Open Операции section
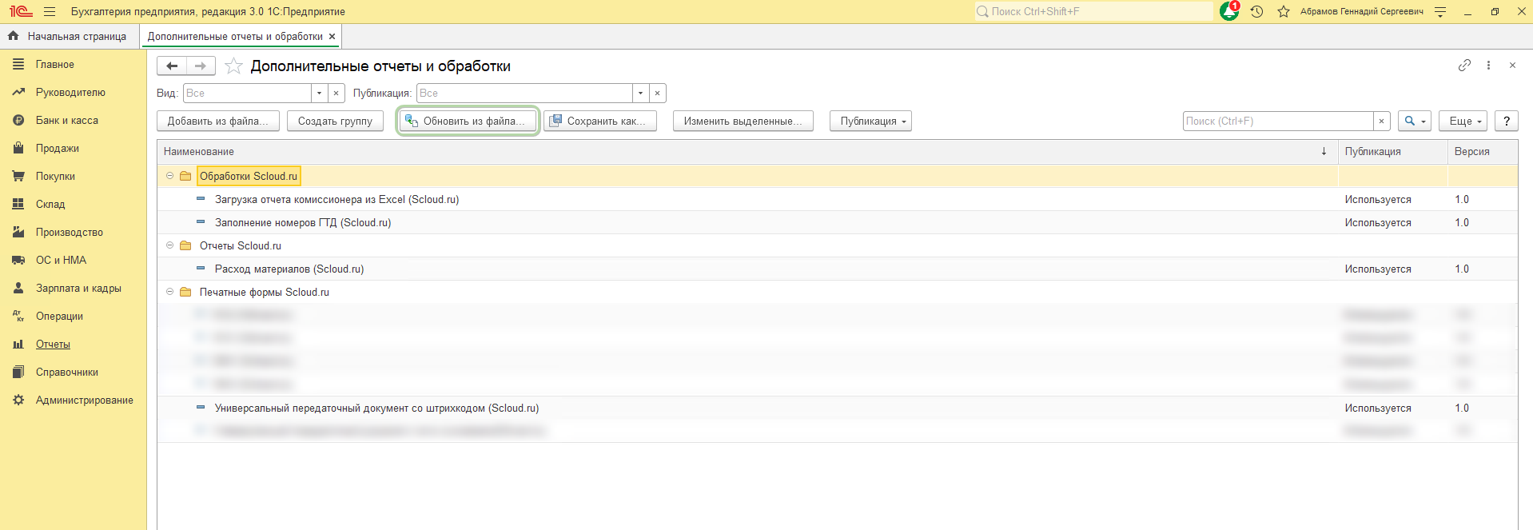The width and height of the screenshot is (1533, 530). coord(73,317)
